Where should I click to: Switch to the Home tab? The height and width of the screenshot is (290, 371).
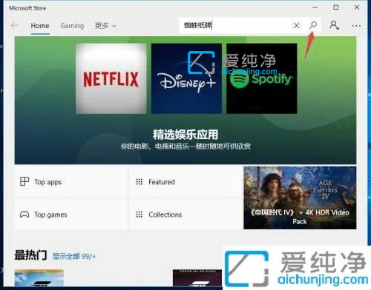click(x=40, y=26)
